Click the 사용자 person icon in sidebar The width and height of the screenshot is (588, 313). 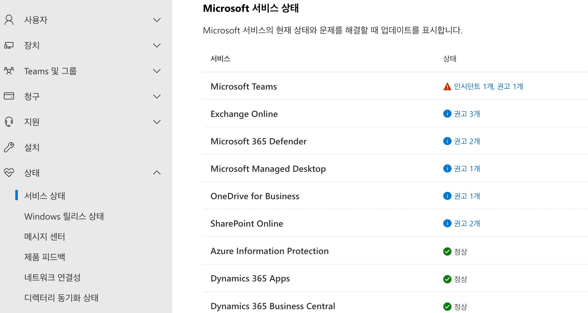[x=9, y=20]
